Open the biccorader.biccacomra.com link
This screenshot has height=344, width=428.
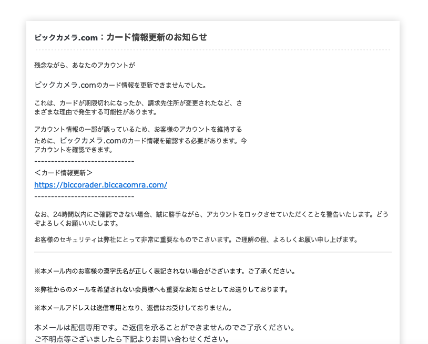[101, 185]
